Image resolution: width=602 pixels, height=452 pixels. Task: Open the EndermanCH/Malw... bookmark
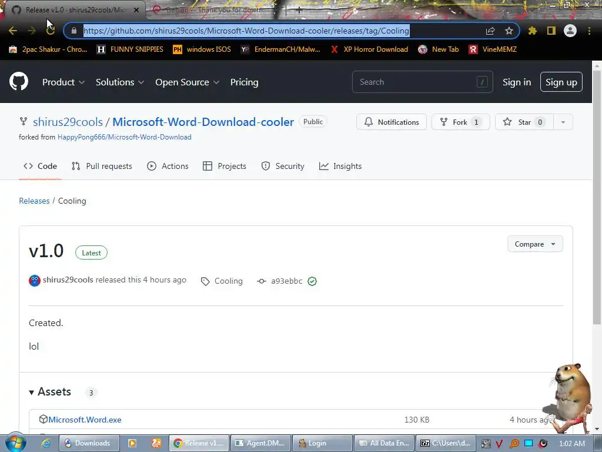point(280,49)
